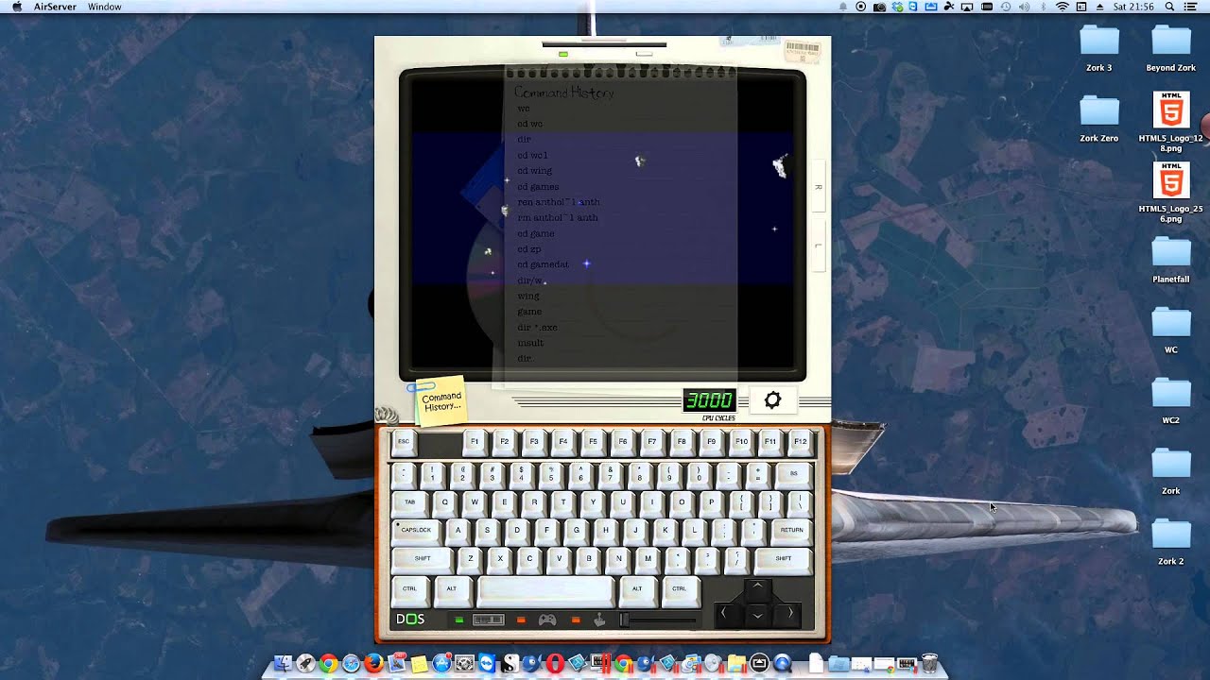Click the clock showing Sat 21:56
1210x680 pixels.
[x=1133, y=7]
